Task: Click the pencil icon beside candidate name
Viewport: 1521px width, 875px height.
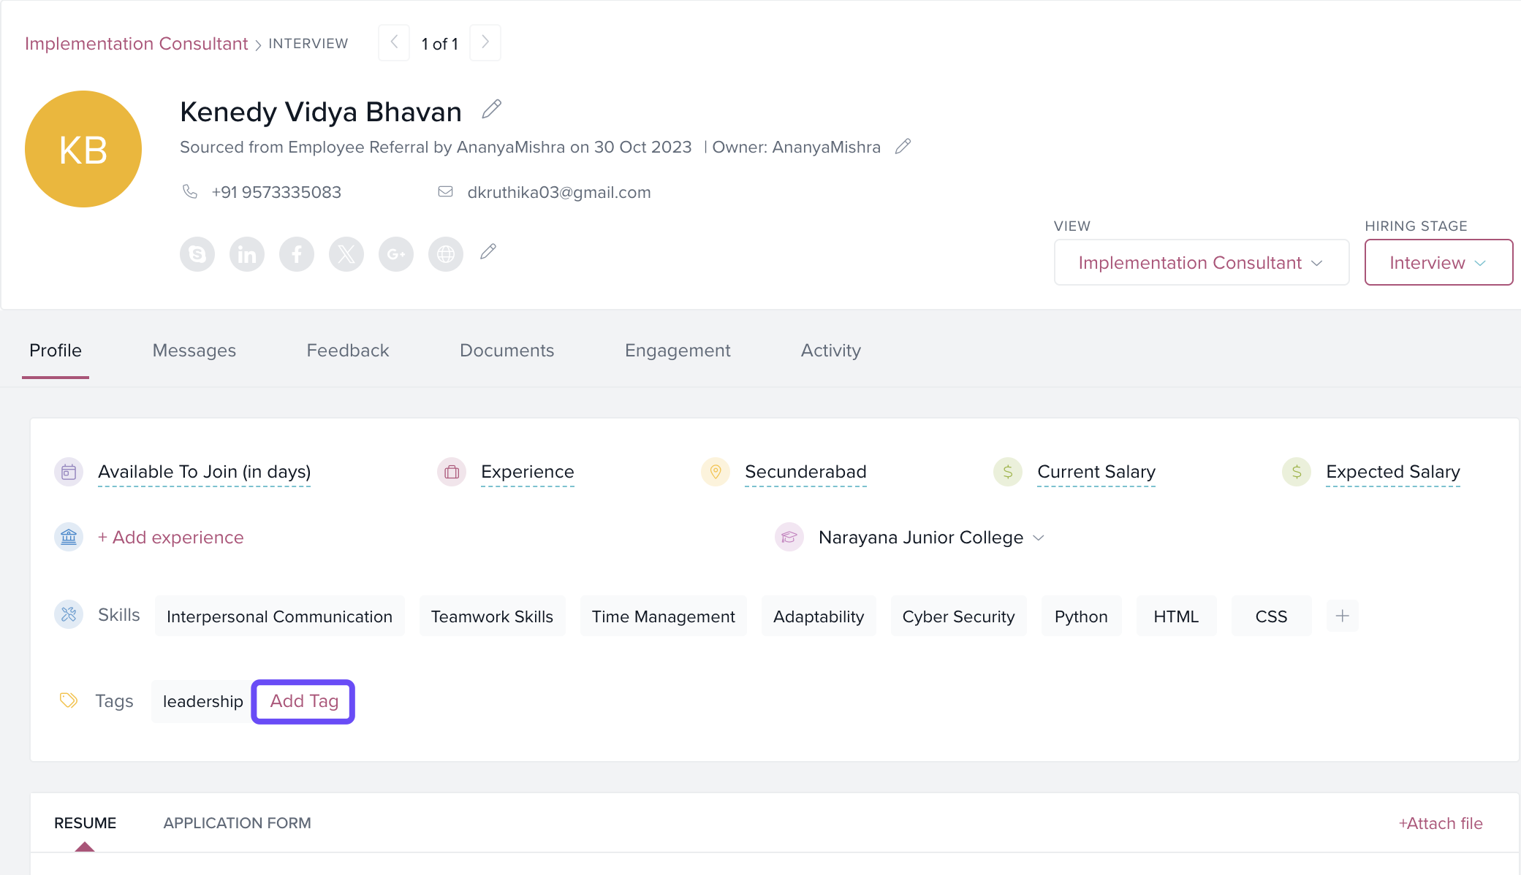Action: (x=492, y=110)
